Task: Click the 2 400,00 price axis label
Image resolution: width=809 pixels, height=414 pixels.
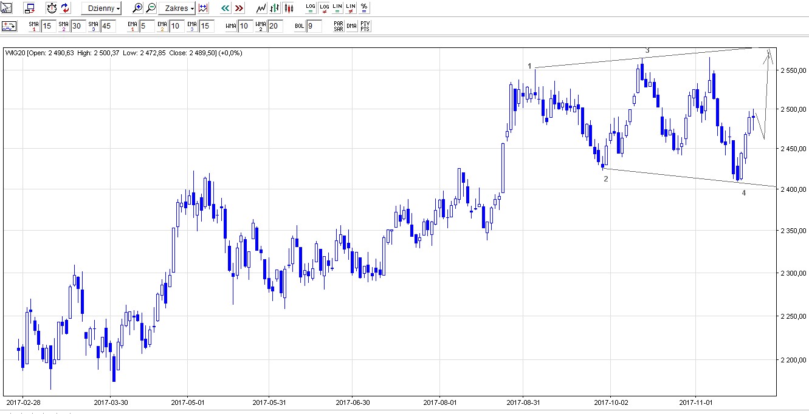Action: point(793,189)
